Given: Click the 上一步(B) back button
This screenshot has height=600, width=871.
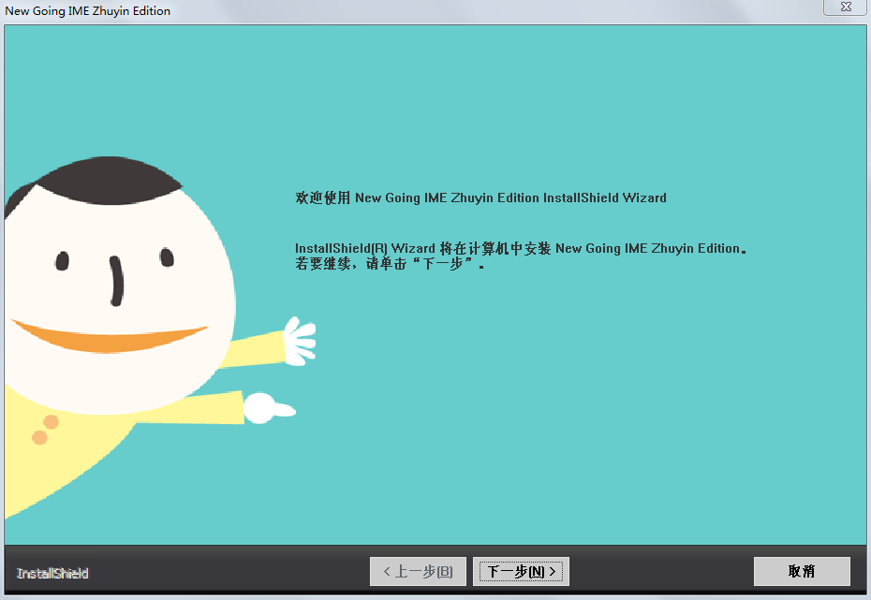Looking at the screenshot, I should (x=419, y=571).
